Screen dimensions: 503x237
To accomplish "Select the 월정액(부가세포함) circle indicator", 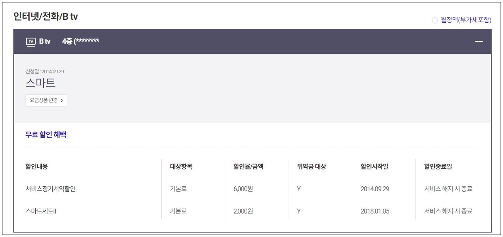I will pyautogui.click(x=435, y=20).
